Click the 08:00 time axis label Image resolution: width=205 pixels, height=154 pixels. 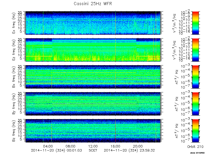point(71,146)
